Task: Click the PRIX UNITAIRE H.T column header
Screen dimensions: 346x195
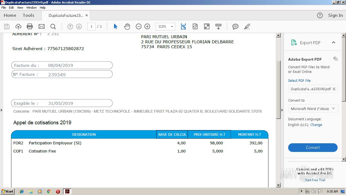Action: click(x=209, y=134)
